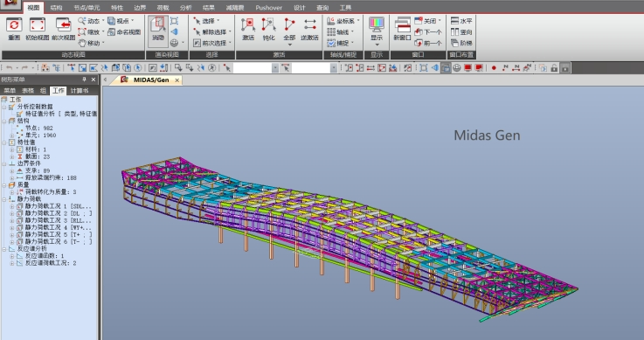Expand the 单元: 1960 tree node
This screenshot has height=340, width=644.
12,135
